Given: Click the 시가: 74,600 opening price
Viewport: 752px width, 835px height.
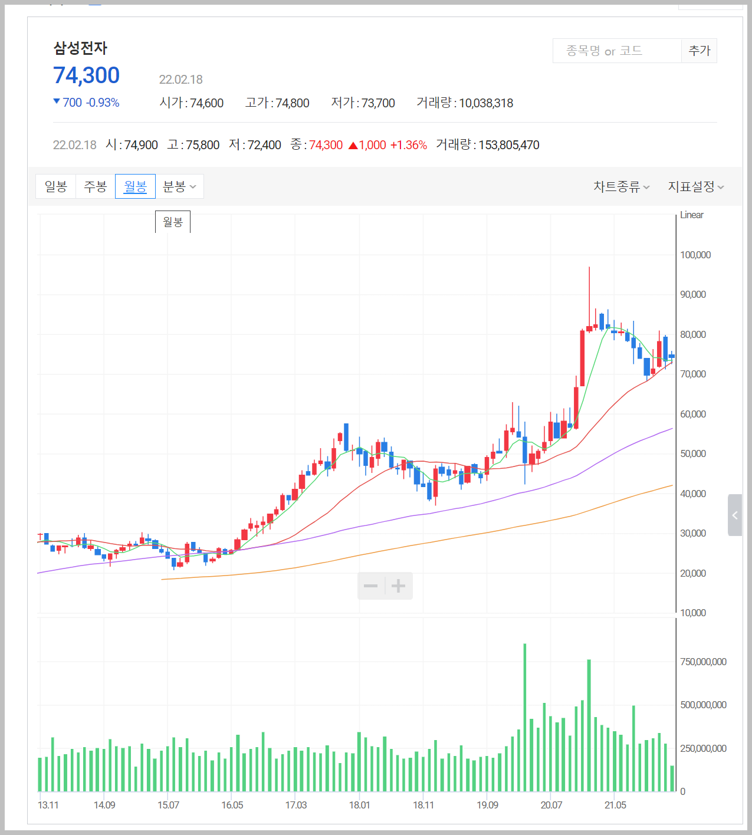Looking at the screenshot, I should pyautogui.click(x=192, y=103).
